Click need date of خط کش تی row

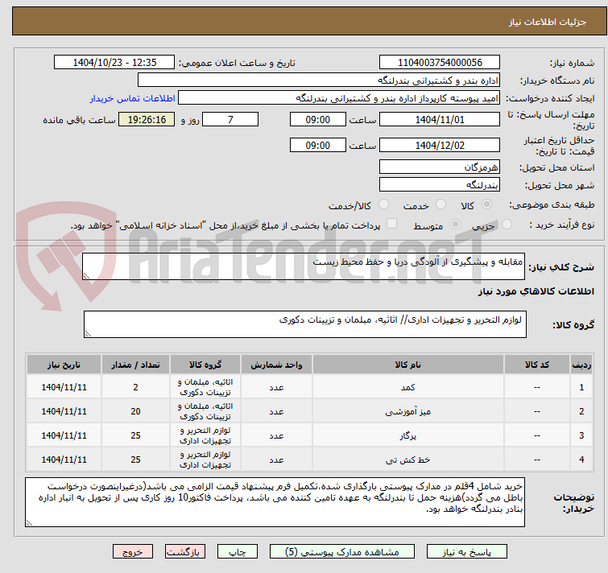pyautogui.click(x=64, y=460)
